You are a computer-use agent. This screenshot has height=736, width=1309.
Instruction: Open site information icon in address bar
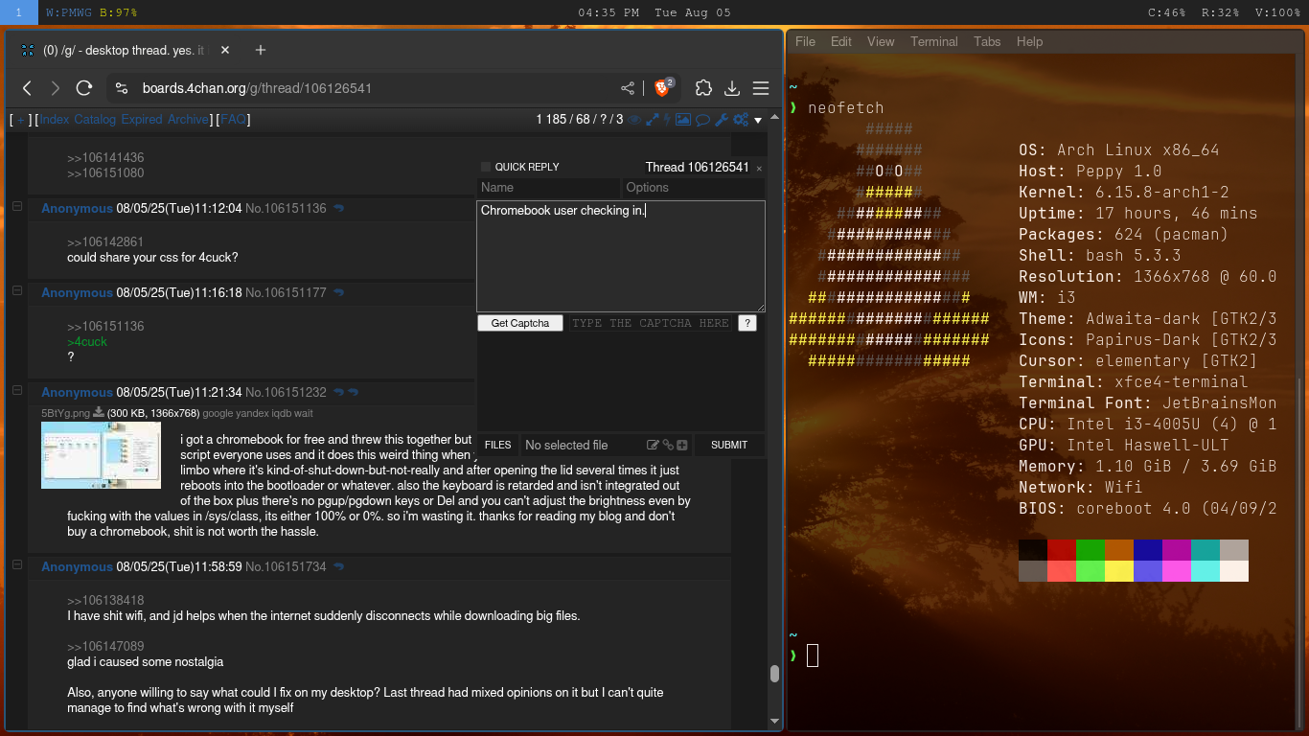coord(121,88)
